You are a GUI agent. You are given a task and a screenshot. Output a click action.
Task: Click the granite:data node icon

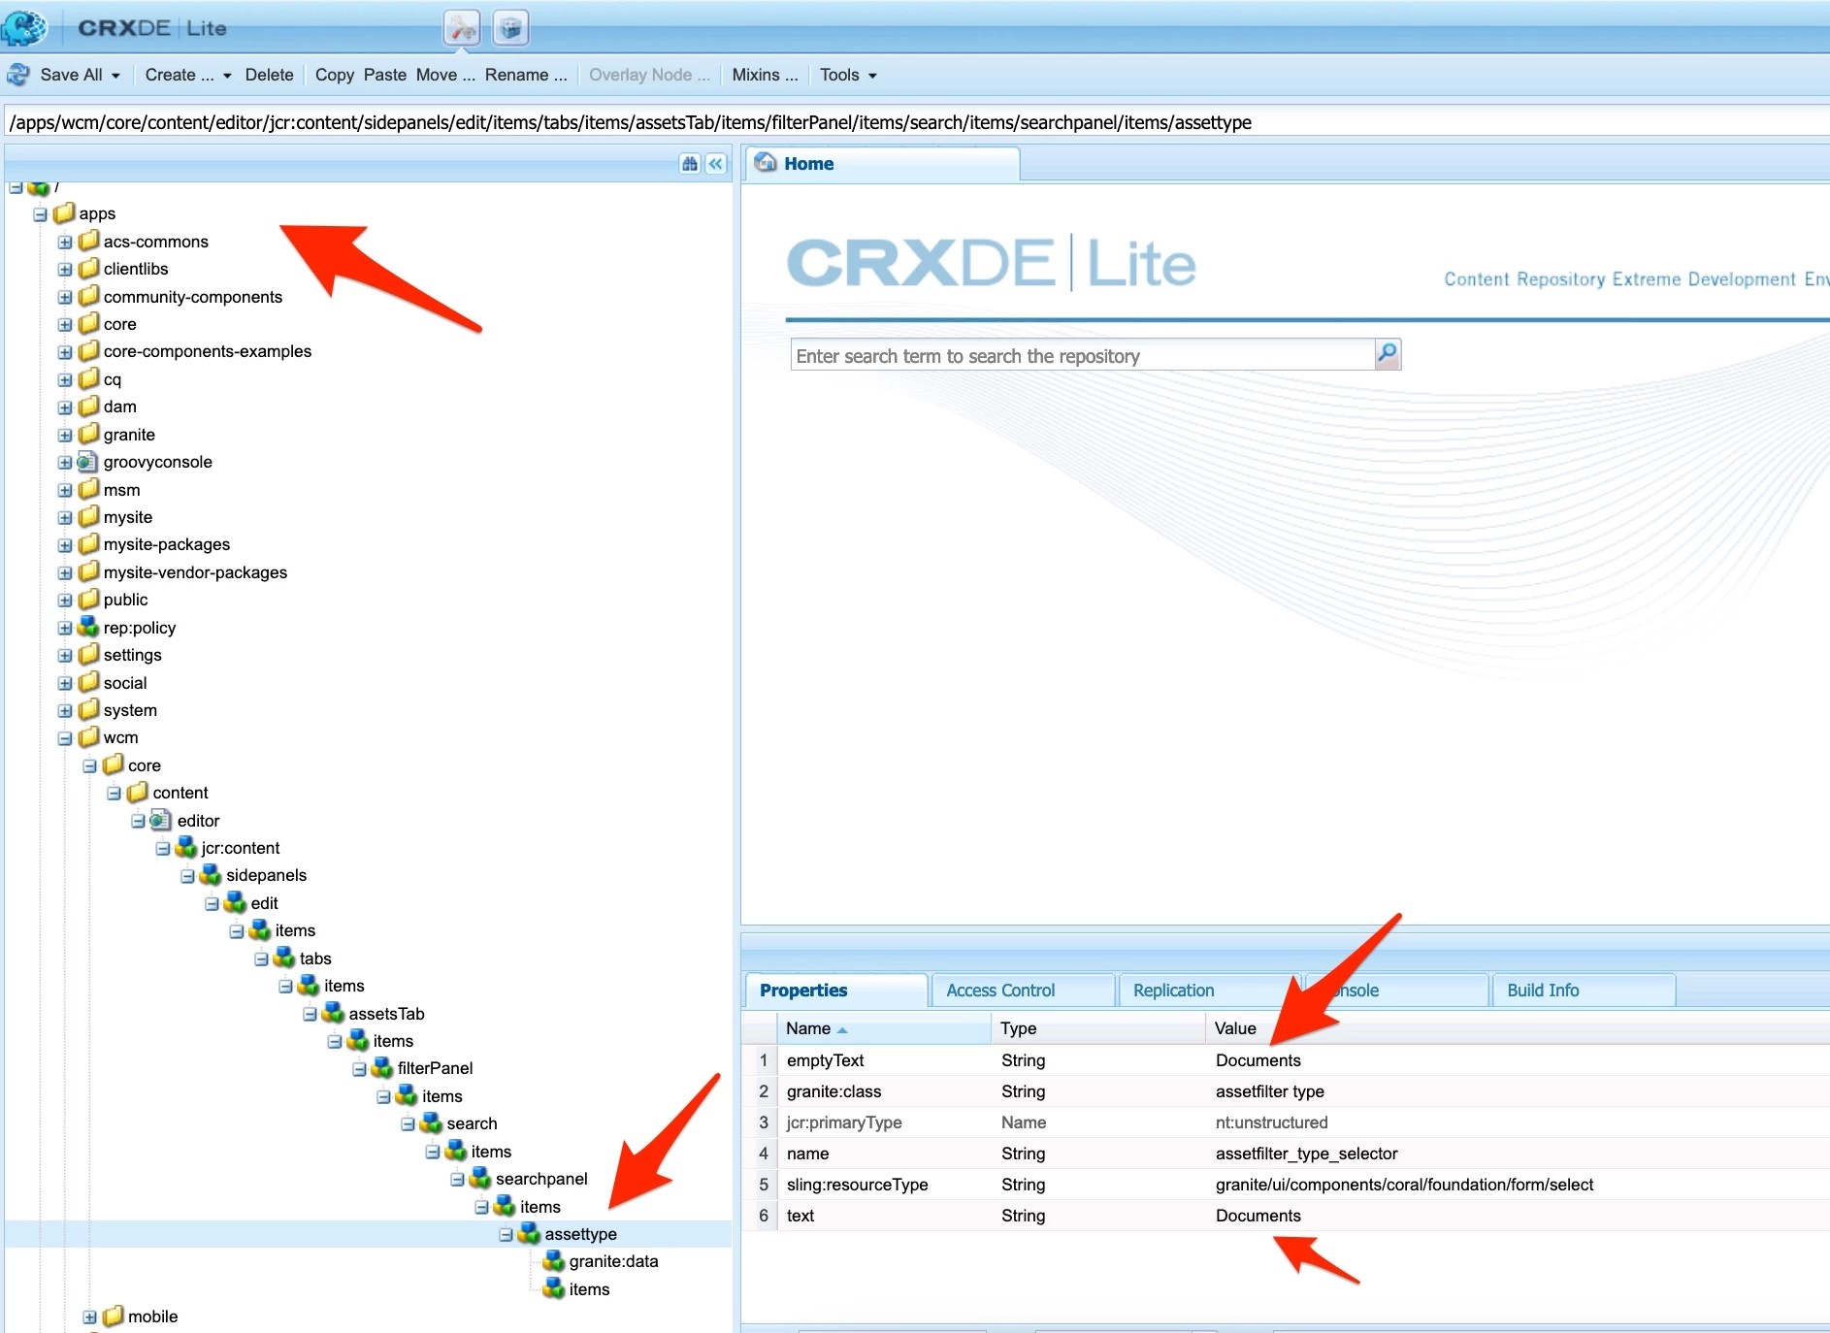(554, 1260)
